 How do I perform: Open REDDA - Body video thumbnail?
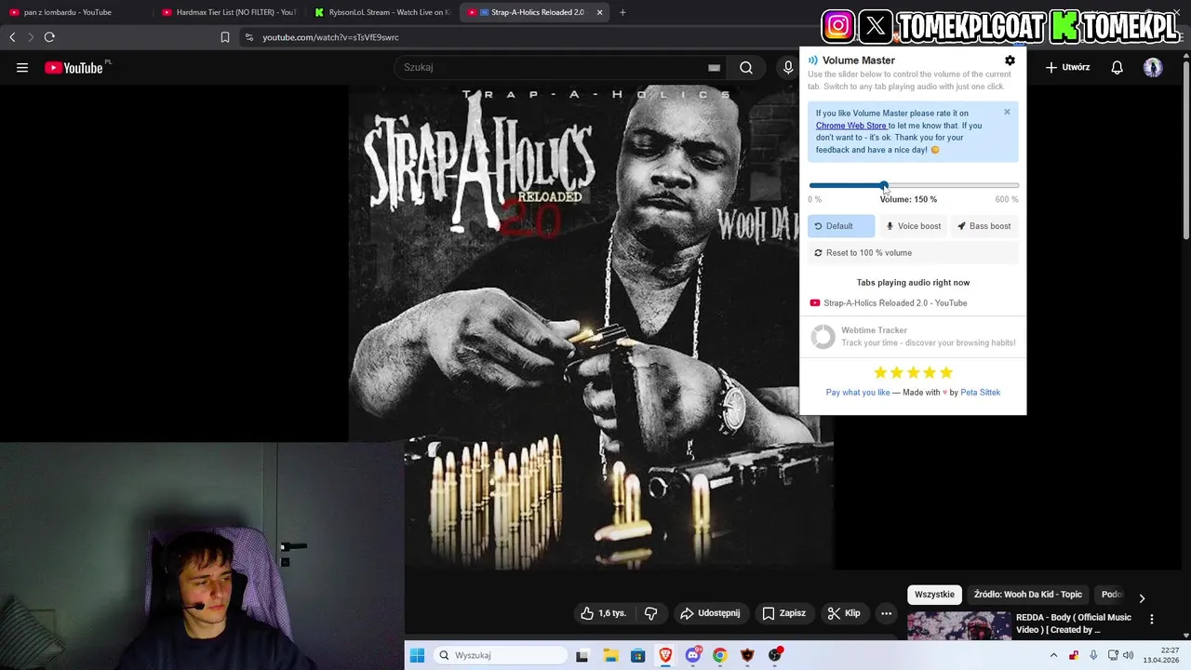click(x=958, y=625)
